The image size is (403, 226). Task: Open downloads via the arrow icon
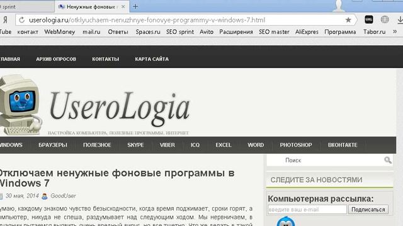(400, 19)
